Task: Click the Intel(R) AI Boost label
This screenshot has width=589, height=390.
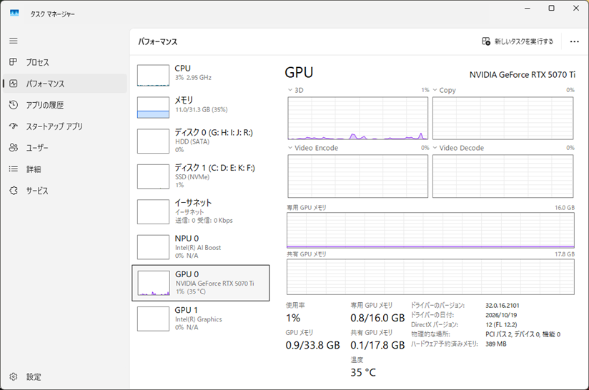Action: click(x=198, y=247)
